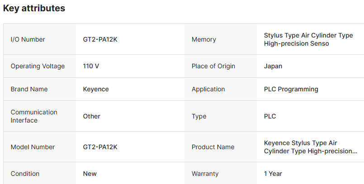Image resolution: width=364 pixels, height=184 pixels.
Task: Select the GT2-PA12K value beside Model Number
Action: (100, 147)
